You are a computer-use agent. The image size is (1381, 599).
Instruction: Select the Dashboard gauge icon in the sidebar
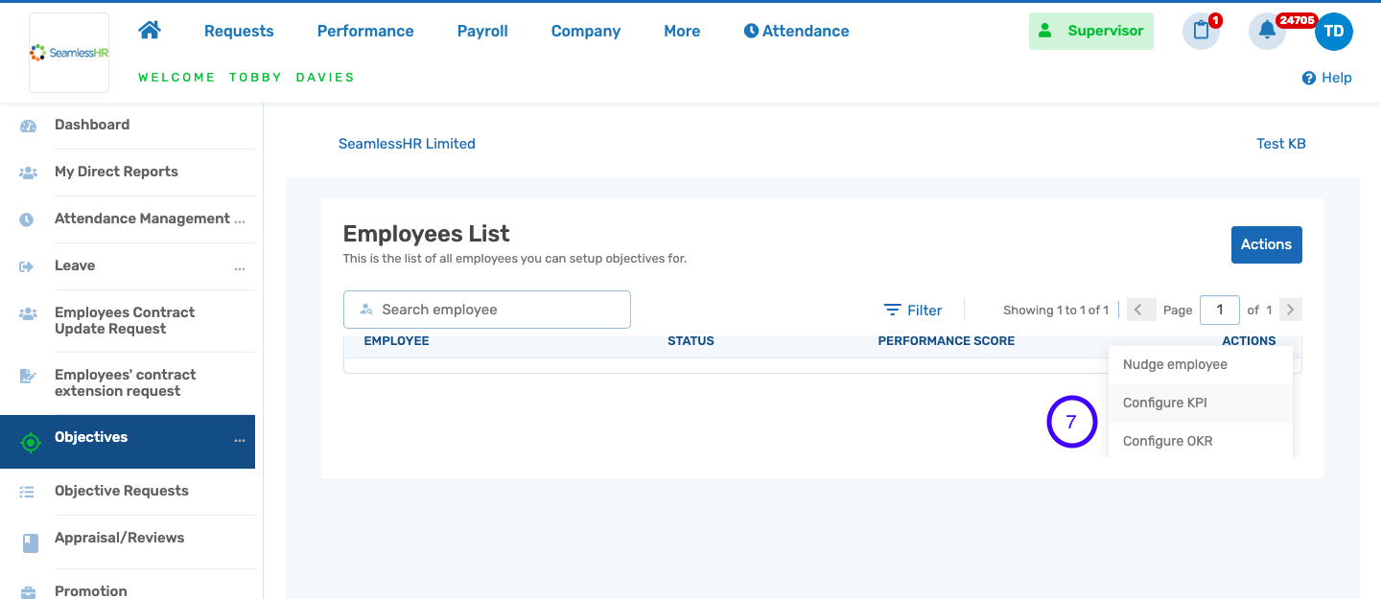(27, 125)
